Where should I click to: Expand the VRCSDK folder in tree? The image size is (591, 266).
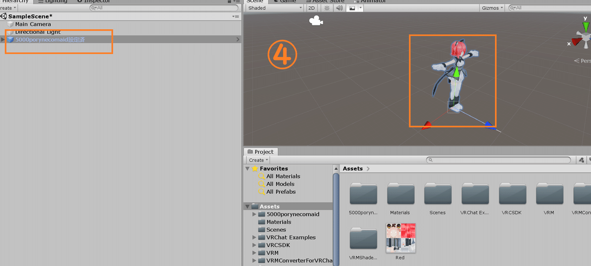click(254, 245)
